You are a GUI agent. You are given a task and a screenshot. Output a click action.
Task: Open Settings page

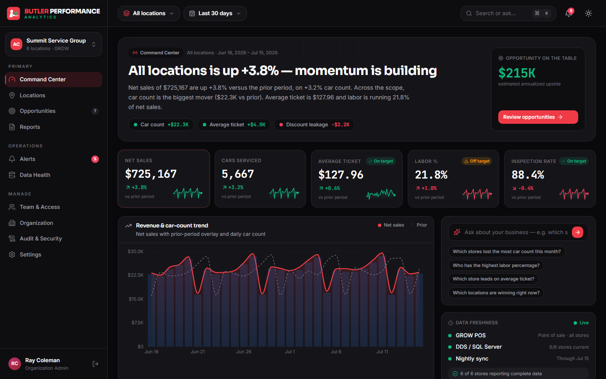click(53, 255)
